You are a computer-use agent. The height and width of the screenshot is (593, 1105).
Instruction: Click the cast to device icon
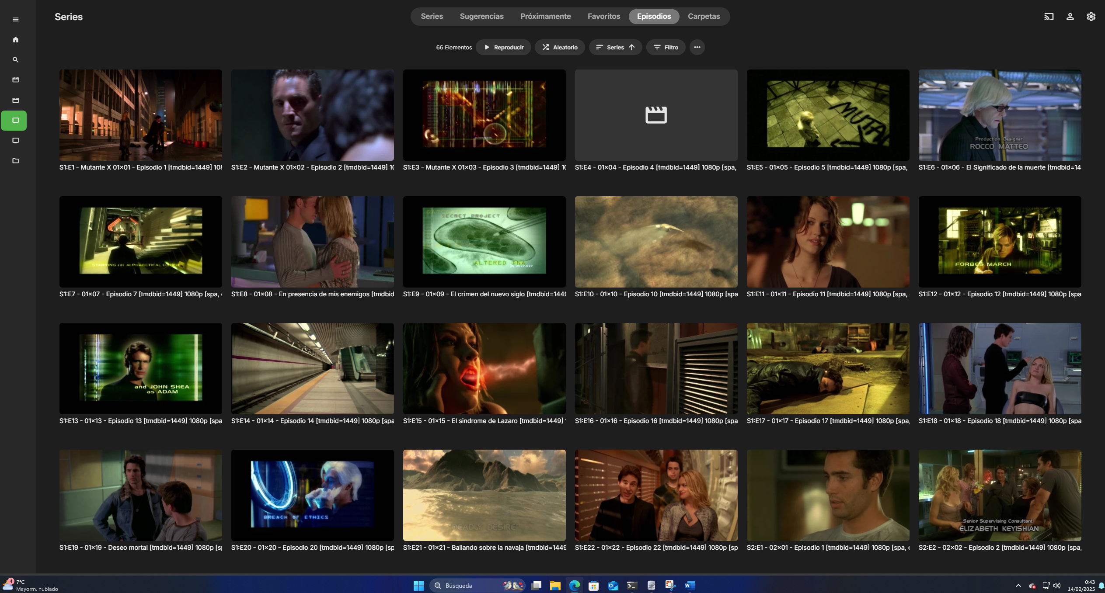pyautogui.click(x=1049, y=17)
